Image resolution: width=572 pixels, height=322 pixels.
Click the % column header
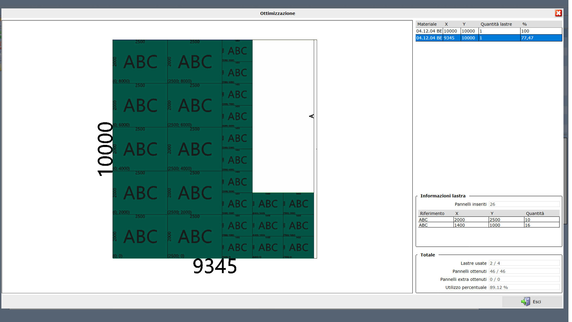[x=524, y=24]
